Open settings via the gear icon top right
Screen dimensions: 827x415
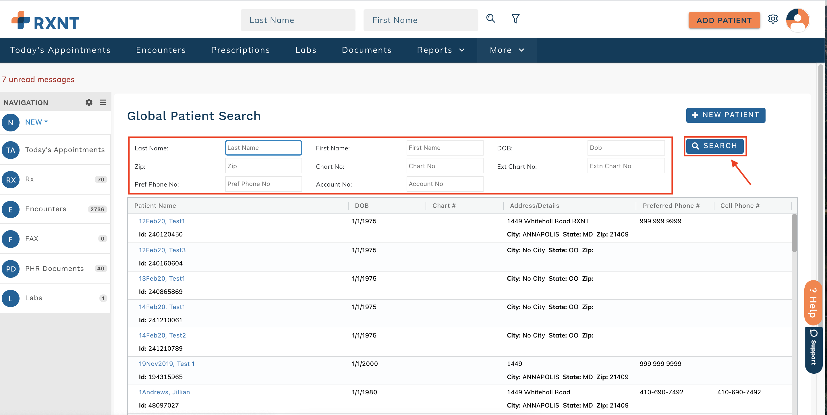tap(773, 19)
